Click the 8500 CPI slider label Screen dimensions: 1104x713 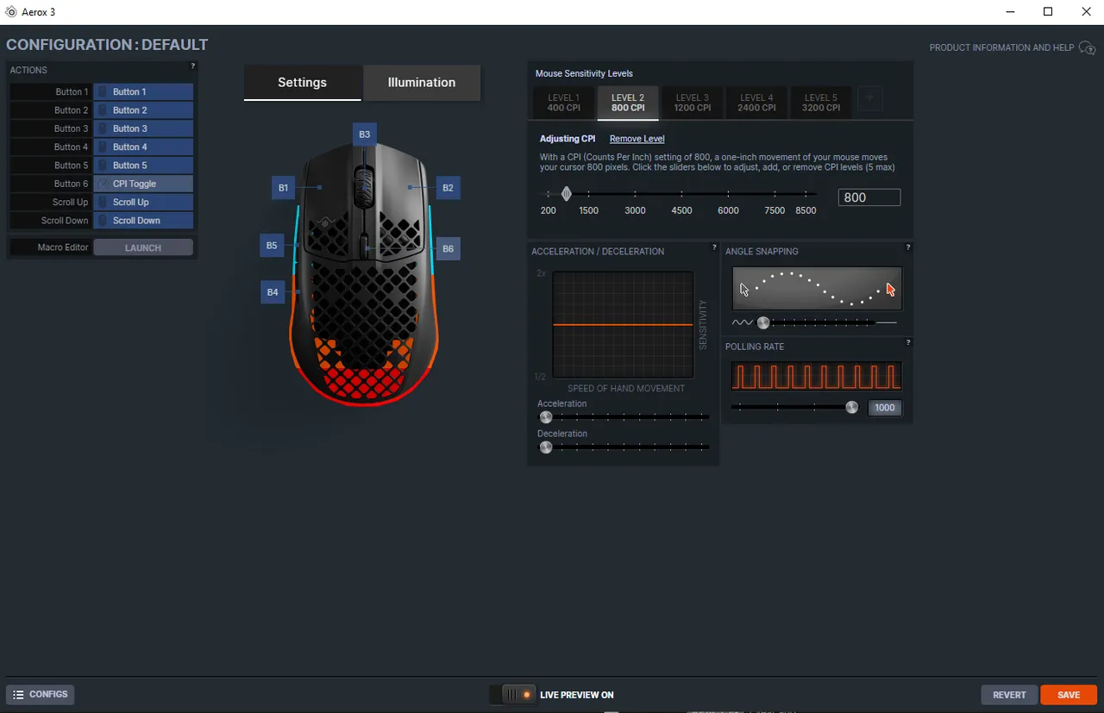pyautogui.click(x=806, y=210)
